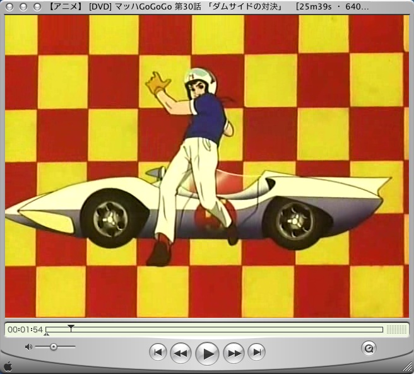Minimize the player window
The height and width of the screenshot is (374, 414).
23,6
